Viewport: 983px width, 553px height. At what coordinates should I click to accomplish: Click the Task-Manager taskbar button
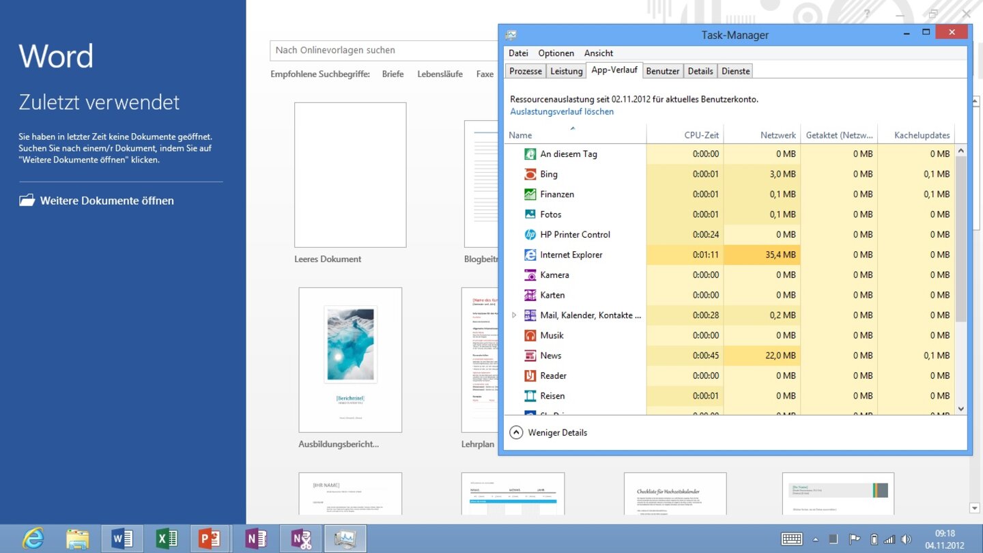coord(345,539)
